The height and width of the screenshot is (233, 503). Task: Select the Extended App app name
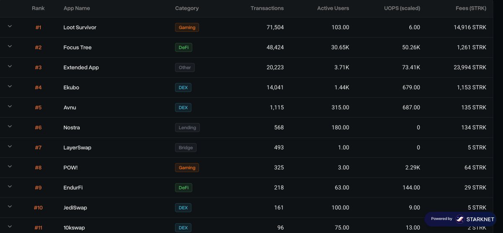81,67
